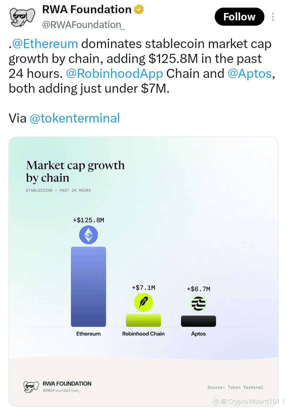Follow the RWA Foundation account
The height and width of the screenshot is (408, 287).
[x=239, y=17]
